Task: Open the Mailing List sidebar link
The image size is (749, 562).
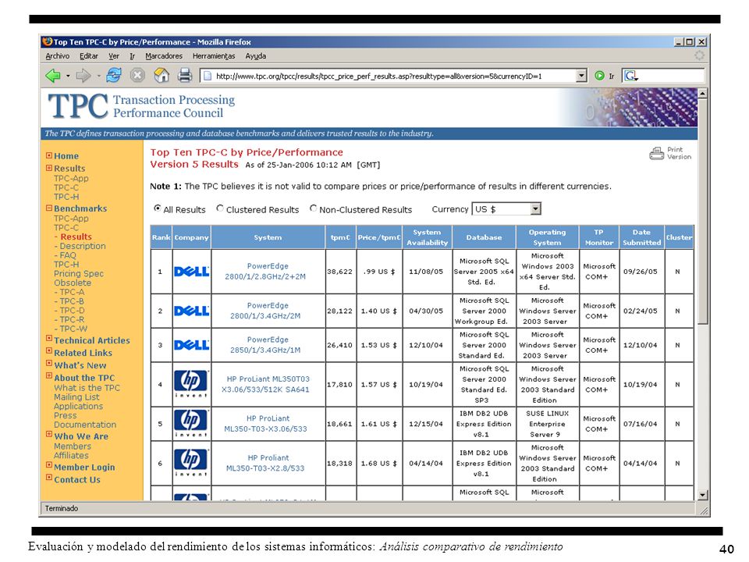Action: click(76, 397)
